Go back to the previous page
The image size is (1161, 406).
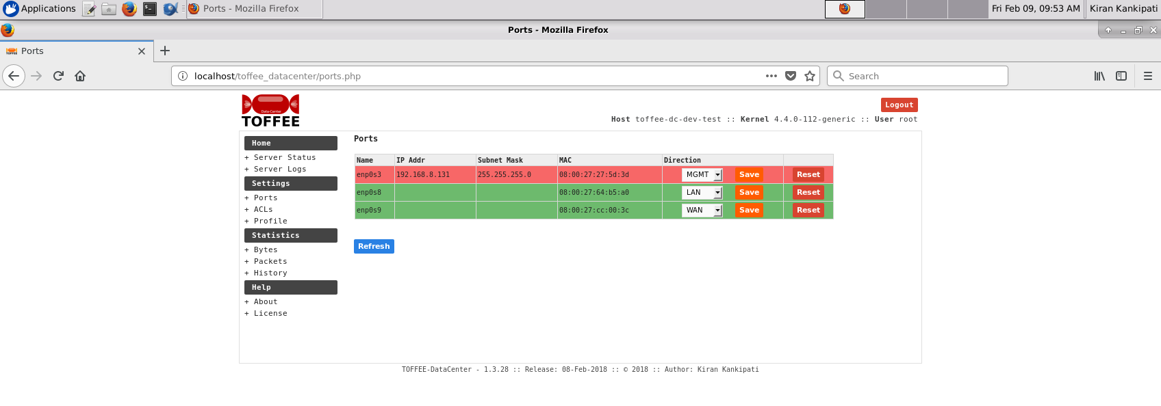[x=14, y=76]
